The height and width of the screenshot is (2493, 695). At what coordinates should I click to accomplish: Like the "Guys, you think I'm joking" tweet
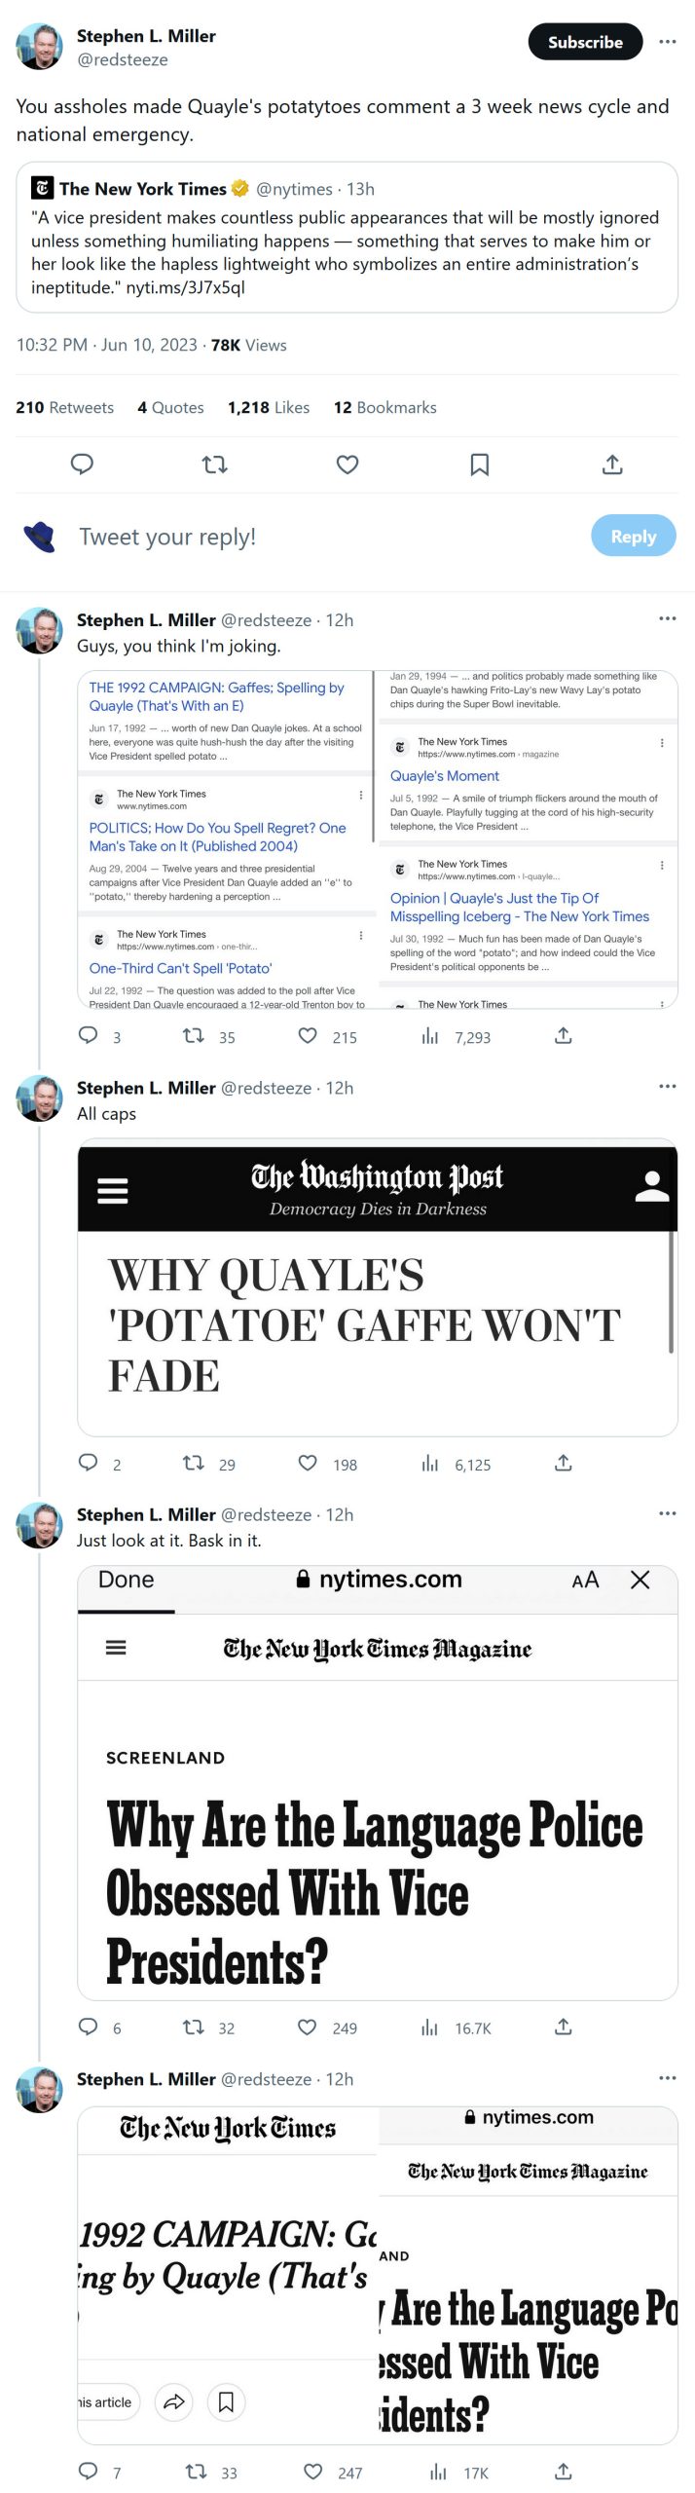(308, 1036)
